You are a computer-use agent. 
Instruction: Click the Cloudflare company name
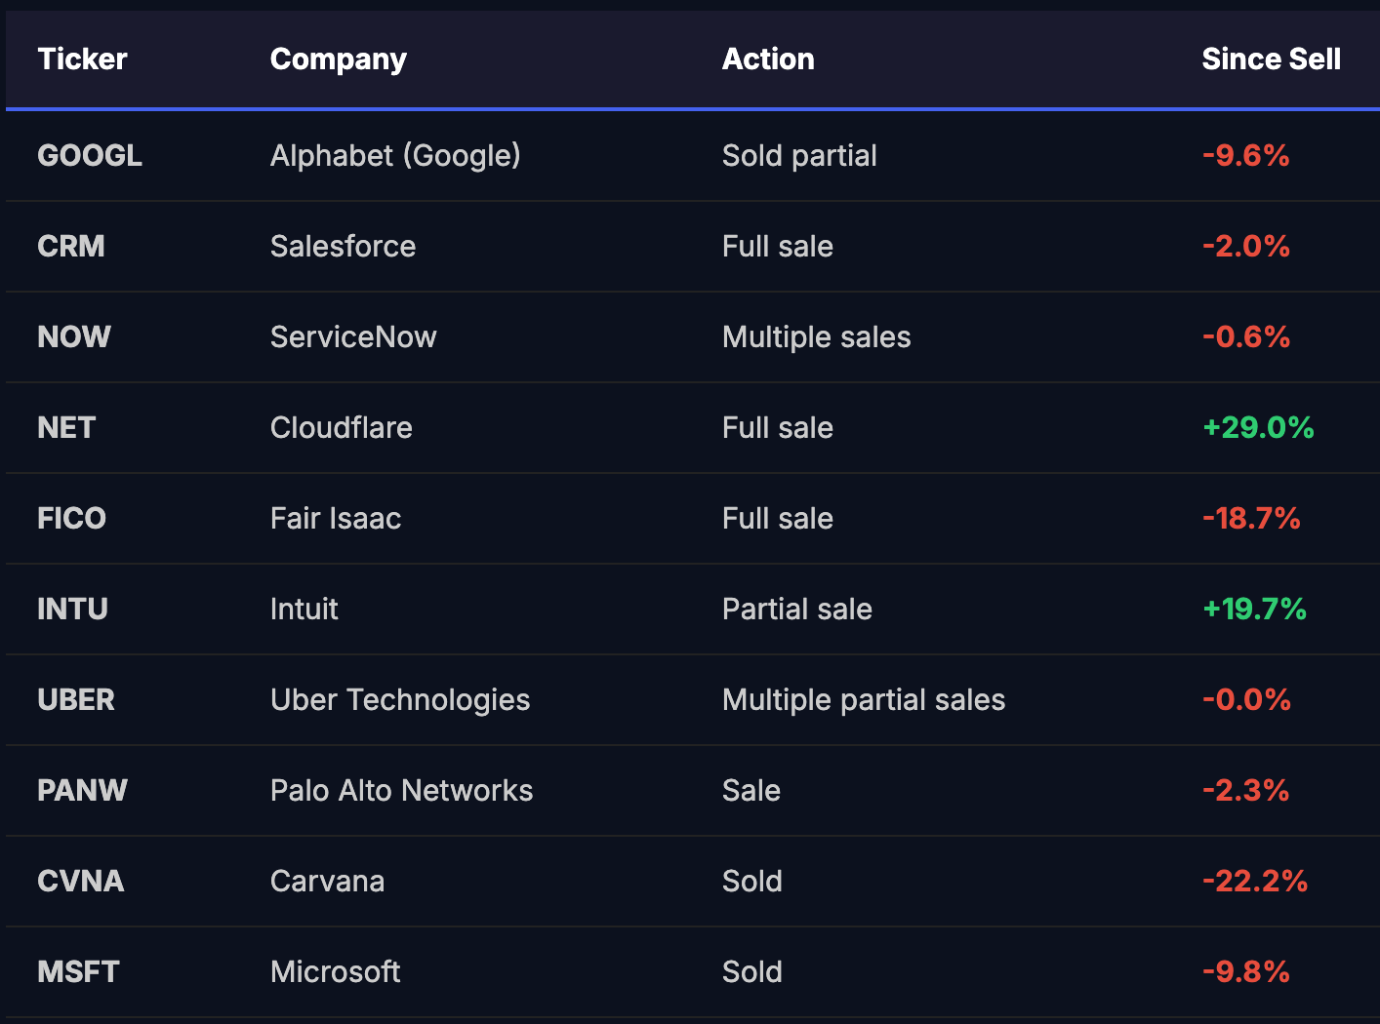[x=341, y=428]
